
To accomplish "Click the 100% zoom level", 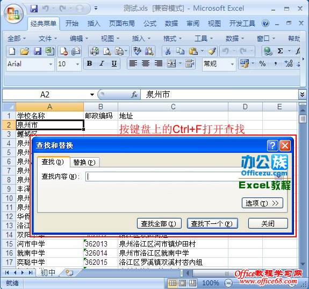I will (x=210, y=283).
